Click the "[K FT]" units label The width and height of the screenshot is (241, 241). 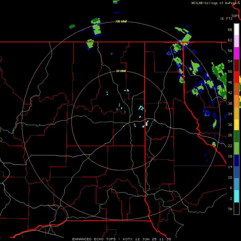pyautogui.click(x=226, y=19)
